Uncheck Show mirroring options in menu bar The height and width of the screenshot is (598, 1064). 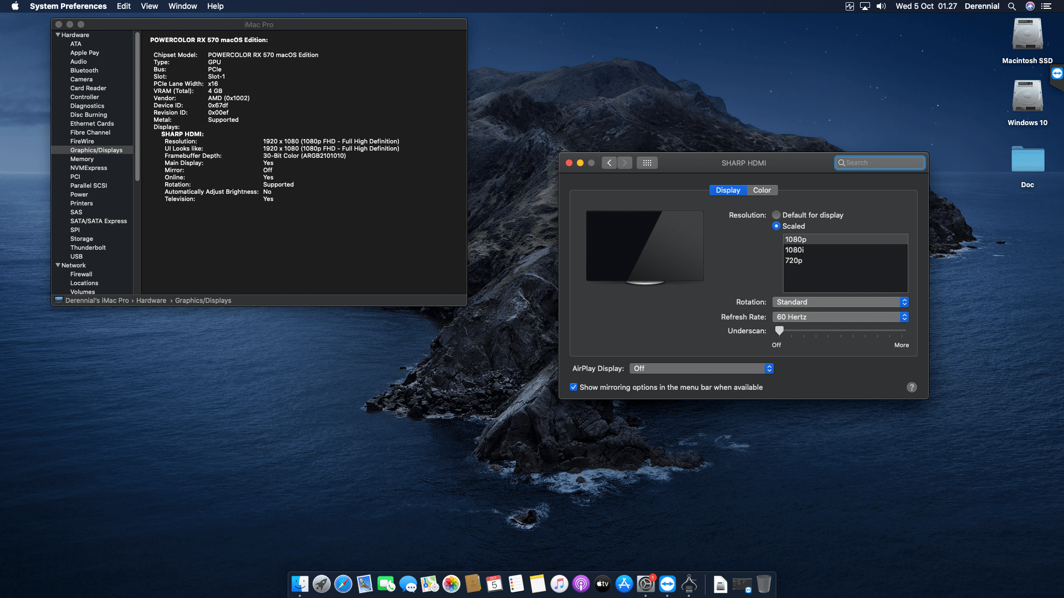point(574,387)
